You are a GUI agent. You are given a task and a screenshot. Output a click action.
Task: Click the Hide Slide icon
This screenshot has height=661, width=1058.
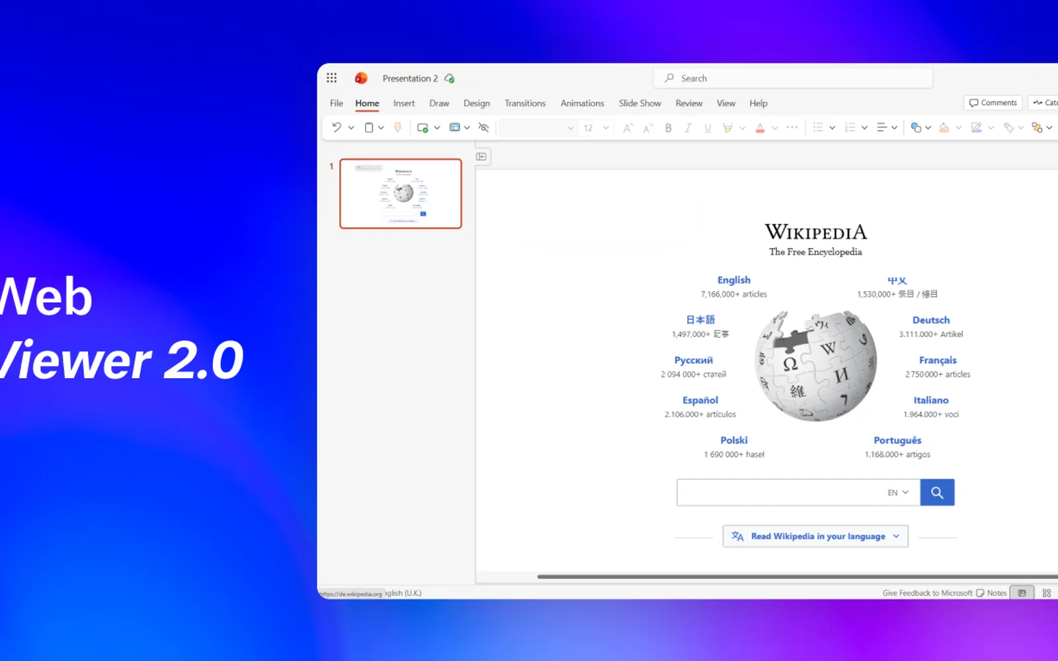(484, 128)
